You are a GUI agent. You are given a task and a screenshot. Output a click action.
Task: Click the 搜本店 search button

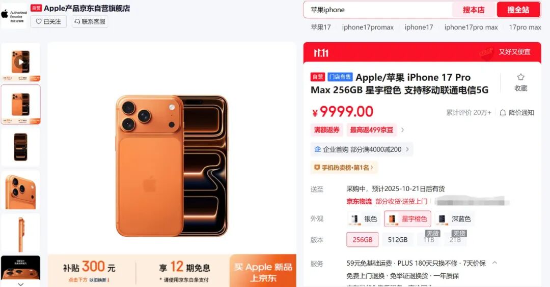click(474, 10)
